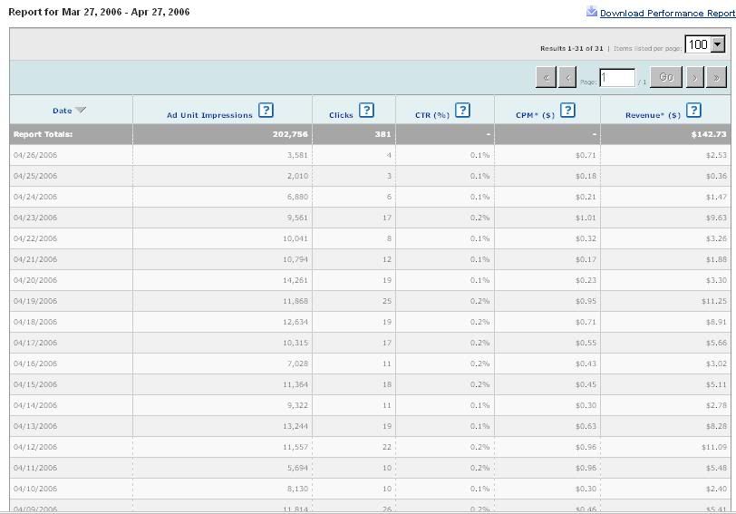
Task: Toggle sort with the Date arrow icon
Action: (x=81, y=111)
